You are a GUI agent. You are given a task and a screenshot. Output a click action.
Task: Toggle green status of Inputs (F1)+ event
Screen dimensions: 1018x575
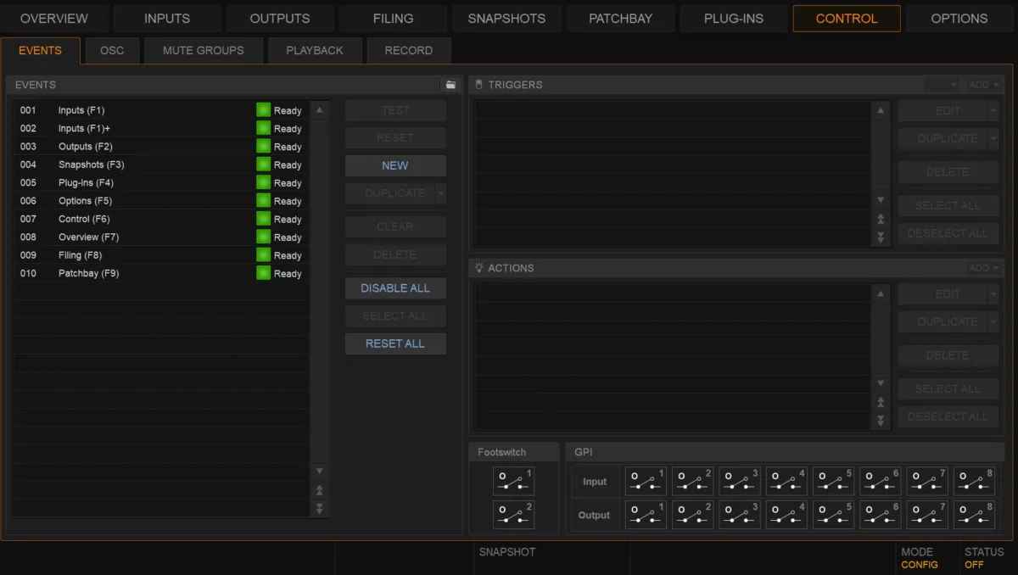point(263,128)
